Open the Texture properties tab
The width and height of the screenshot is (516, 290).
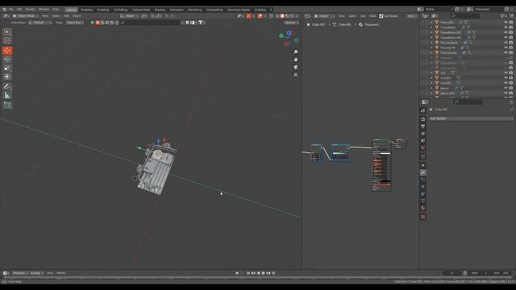point(422,217)
